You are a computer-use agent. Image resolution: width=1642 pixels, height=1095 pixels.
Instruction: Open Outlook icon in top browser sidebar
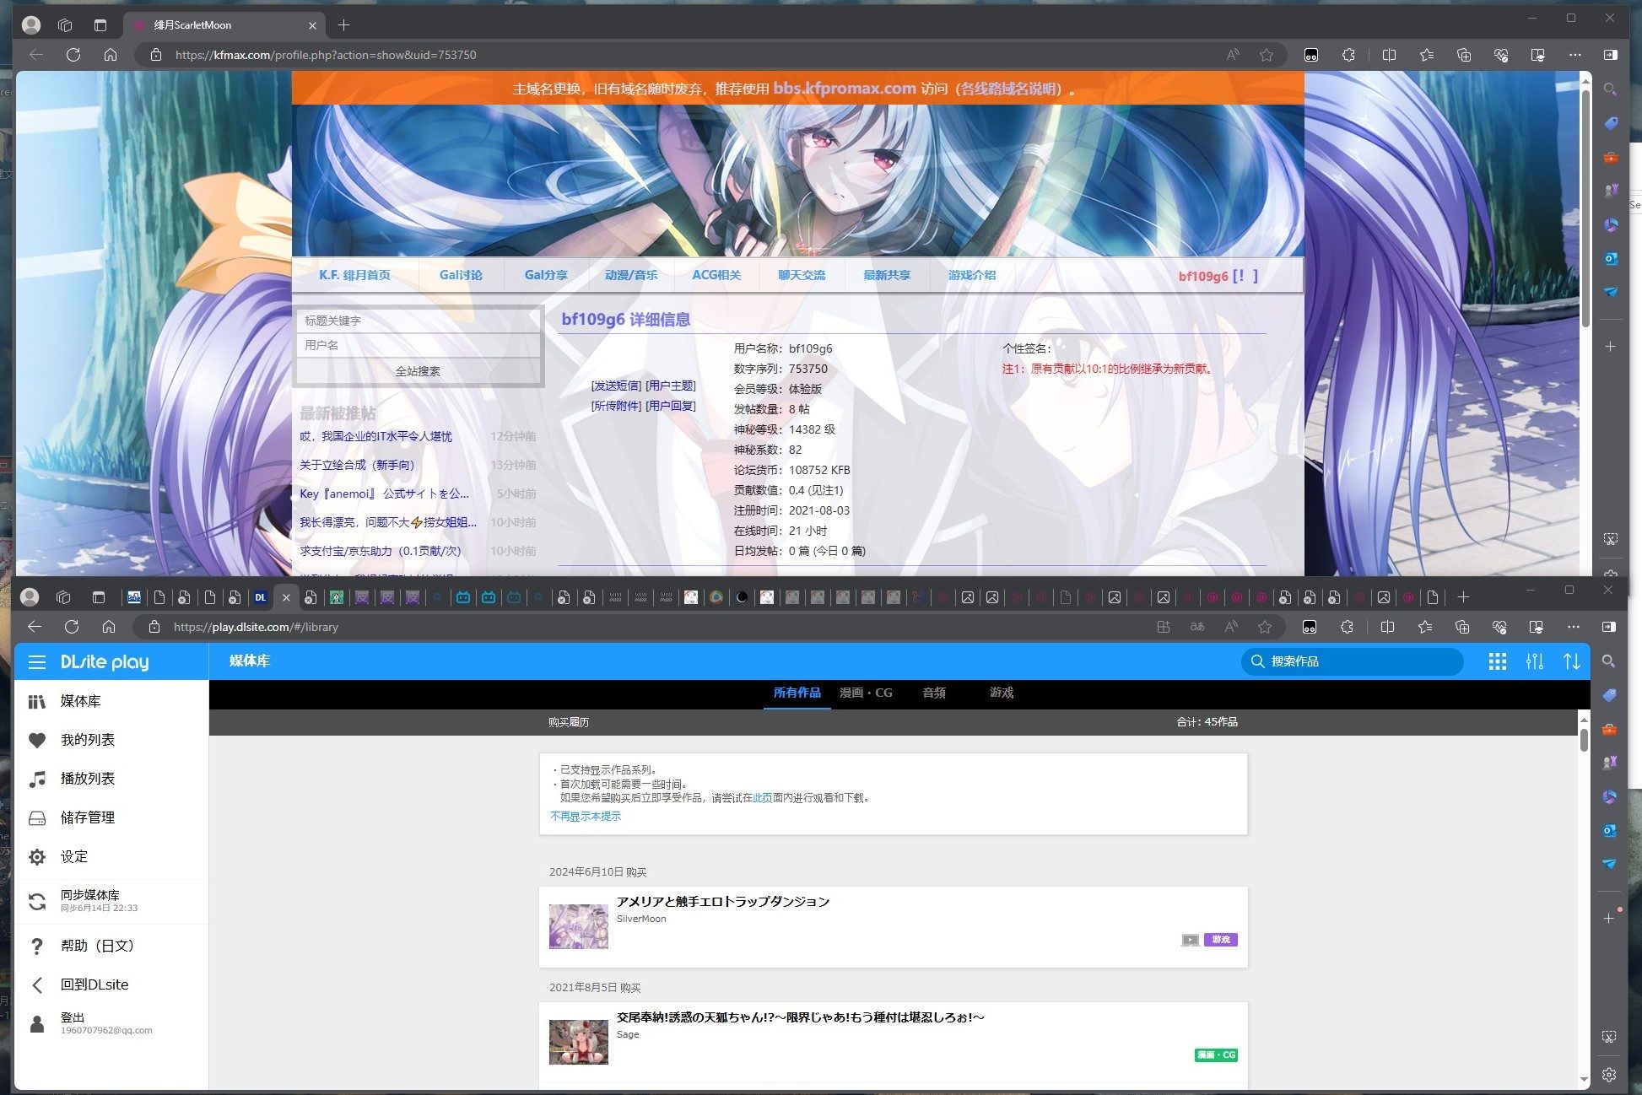coord(1610,259)
